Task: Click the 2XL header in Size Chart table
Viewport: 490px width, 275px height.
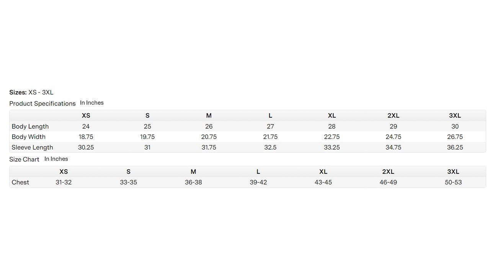Action: coord(388,172)
